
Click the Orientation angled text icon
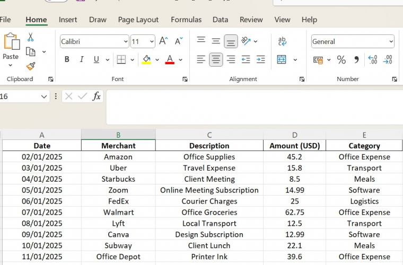246,41
